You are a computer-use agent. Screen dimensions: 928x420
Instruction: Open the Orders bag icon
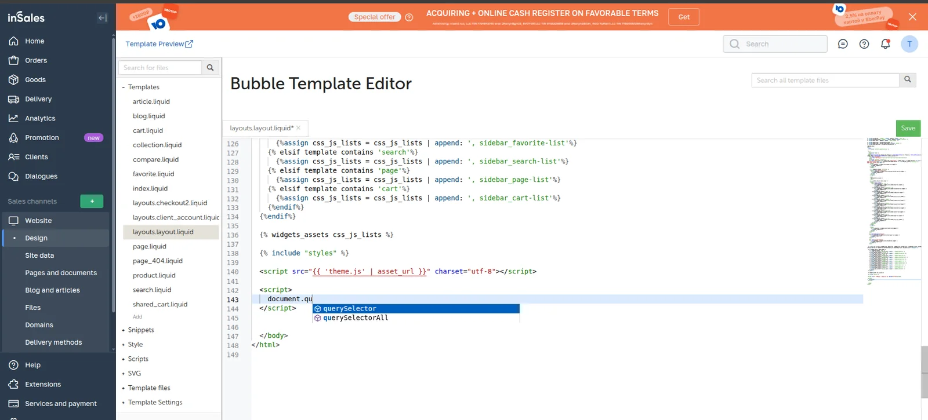click(x=14, y=60)
